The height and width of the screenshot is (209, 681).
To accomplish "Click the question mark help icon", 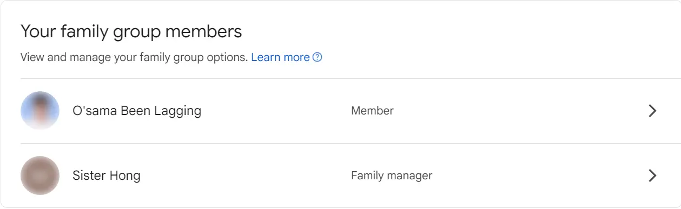I will pyautogui.click(x=318, y=57).
